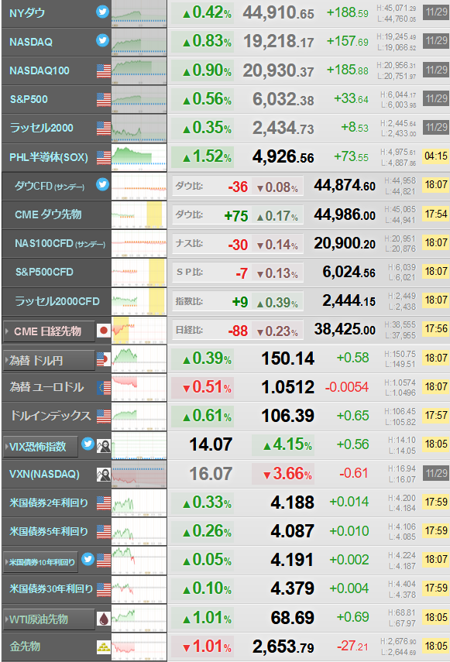Click the US flag beside S&P500
Screen dimensions: 450x662
pyautogui.click(x=104, y=99)
